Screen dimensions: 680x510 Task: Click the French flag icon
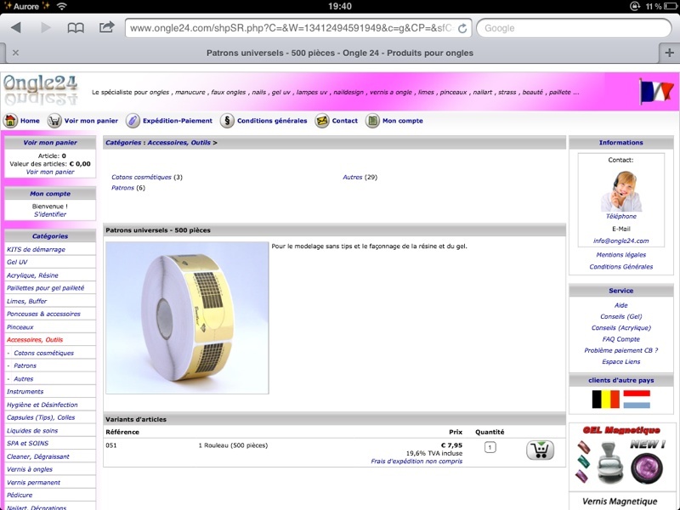(x=655, y=91)
